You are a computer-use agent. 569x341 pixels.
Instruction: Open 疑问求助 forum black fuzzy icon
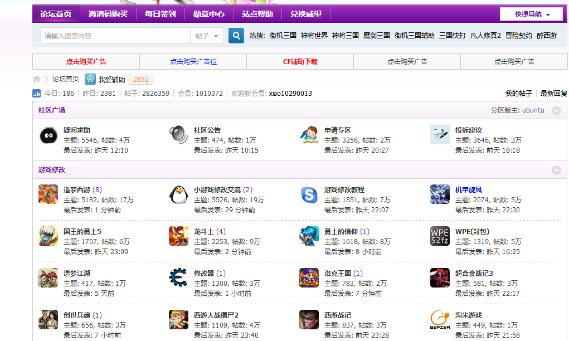pos(48,135)
